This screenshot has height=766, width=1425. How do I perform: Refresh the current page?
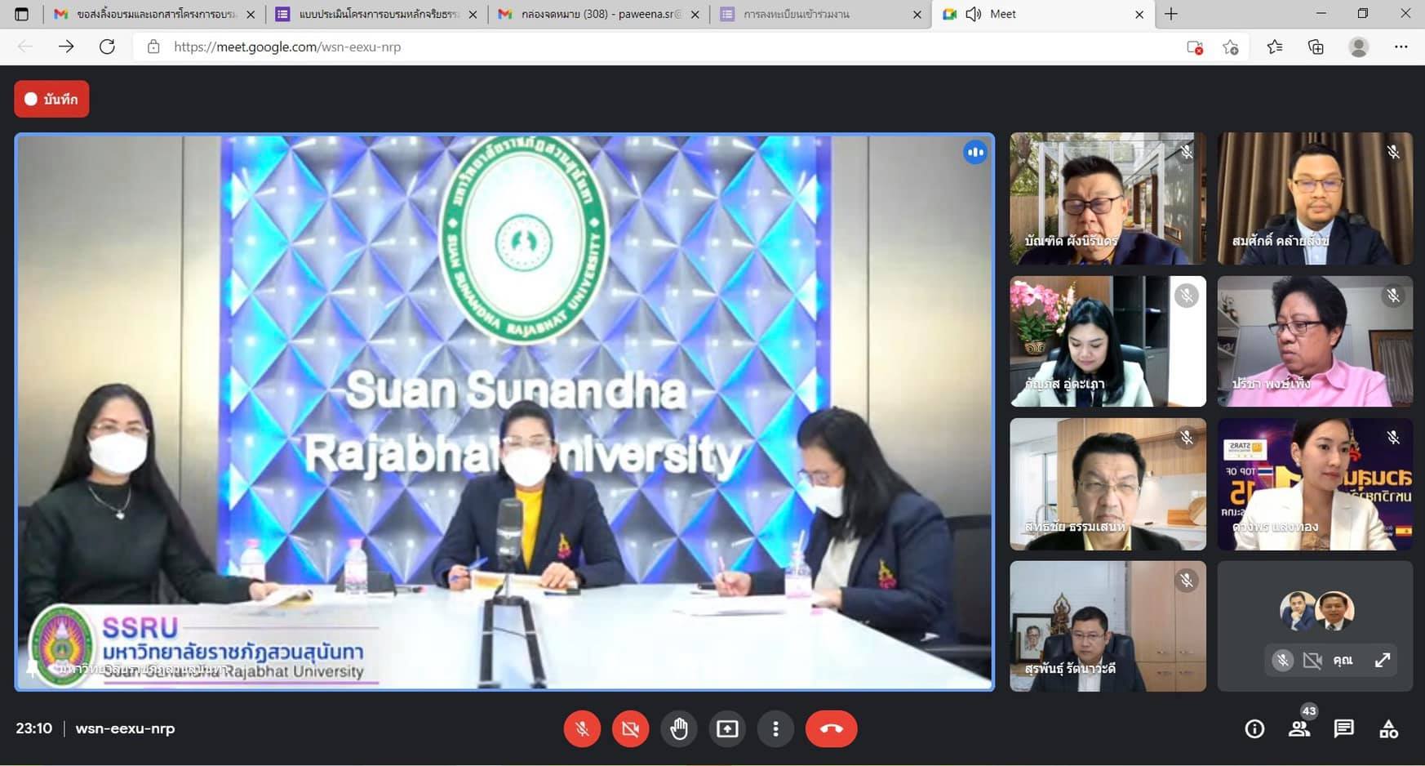[107, 47]
